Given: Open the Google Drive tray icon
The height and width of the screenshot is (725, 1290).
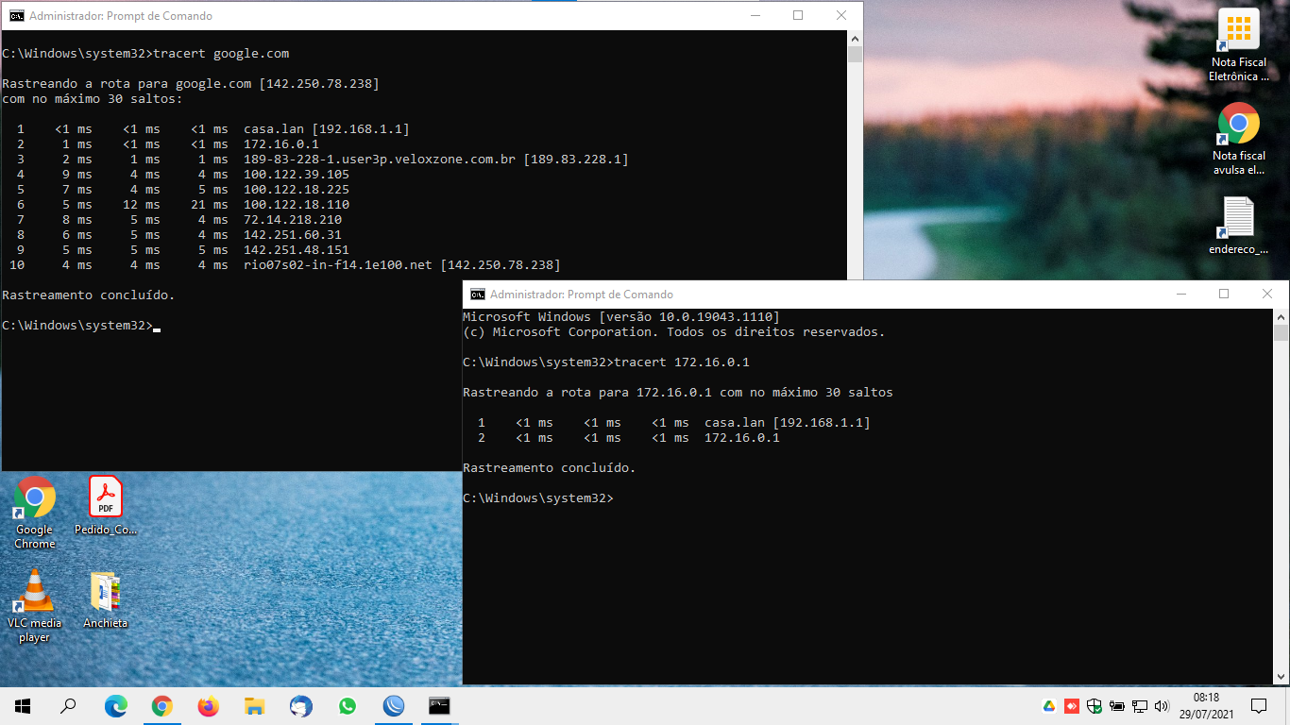Looking at the screenshot, I should 1049,706.
